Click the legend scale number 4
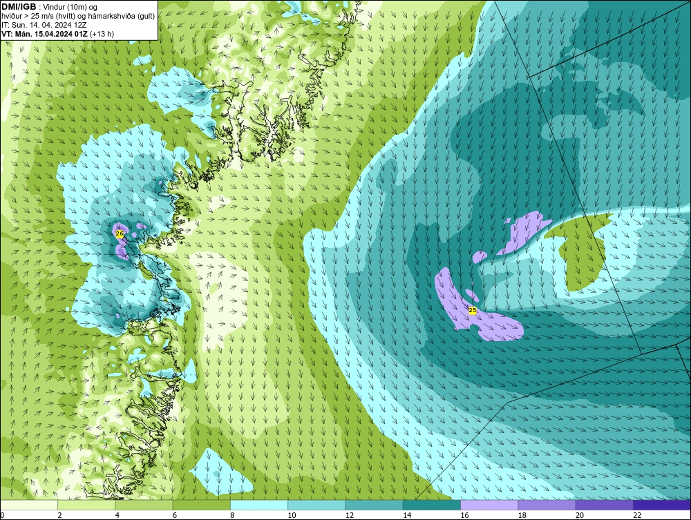Viewport: 691px width, 520px height. point(117,516)
